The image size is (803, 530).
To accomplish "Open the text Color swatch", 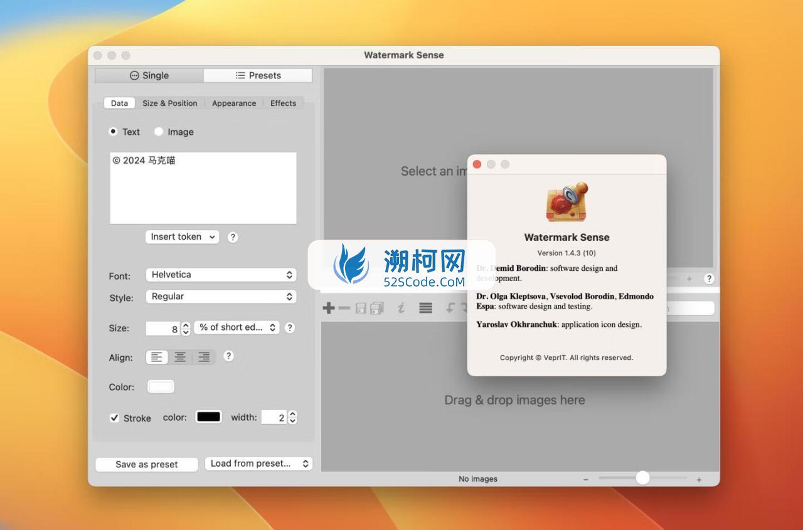I will pos(161,387).
